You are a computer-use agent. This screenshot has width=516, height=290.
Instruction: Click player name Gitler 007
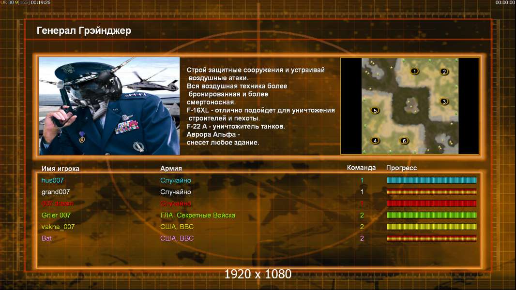(56, 215)
